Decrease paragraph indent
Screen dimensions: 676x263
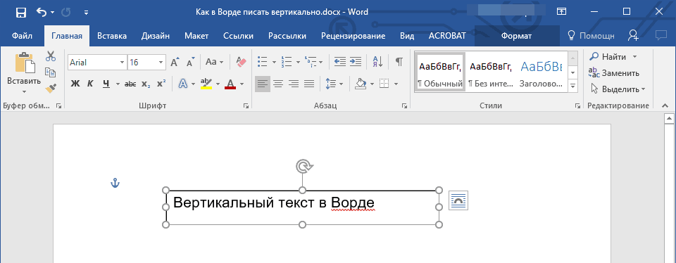(339, 62)
